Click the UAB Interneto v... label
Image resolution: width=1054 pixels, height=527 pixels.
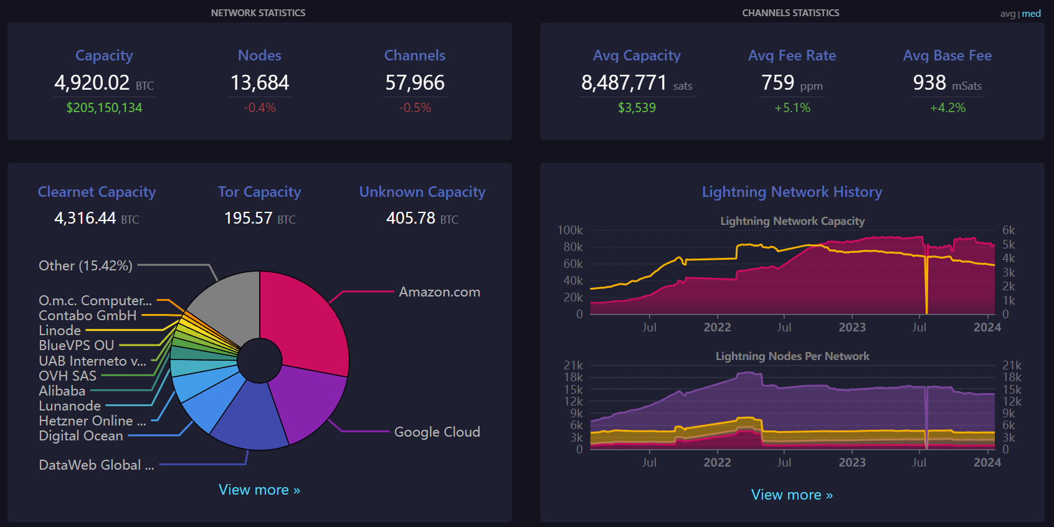coord(93,361)
